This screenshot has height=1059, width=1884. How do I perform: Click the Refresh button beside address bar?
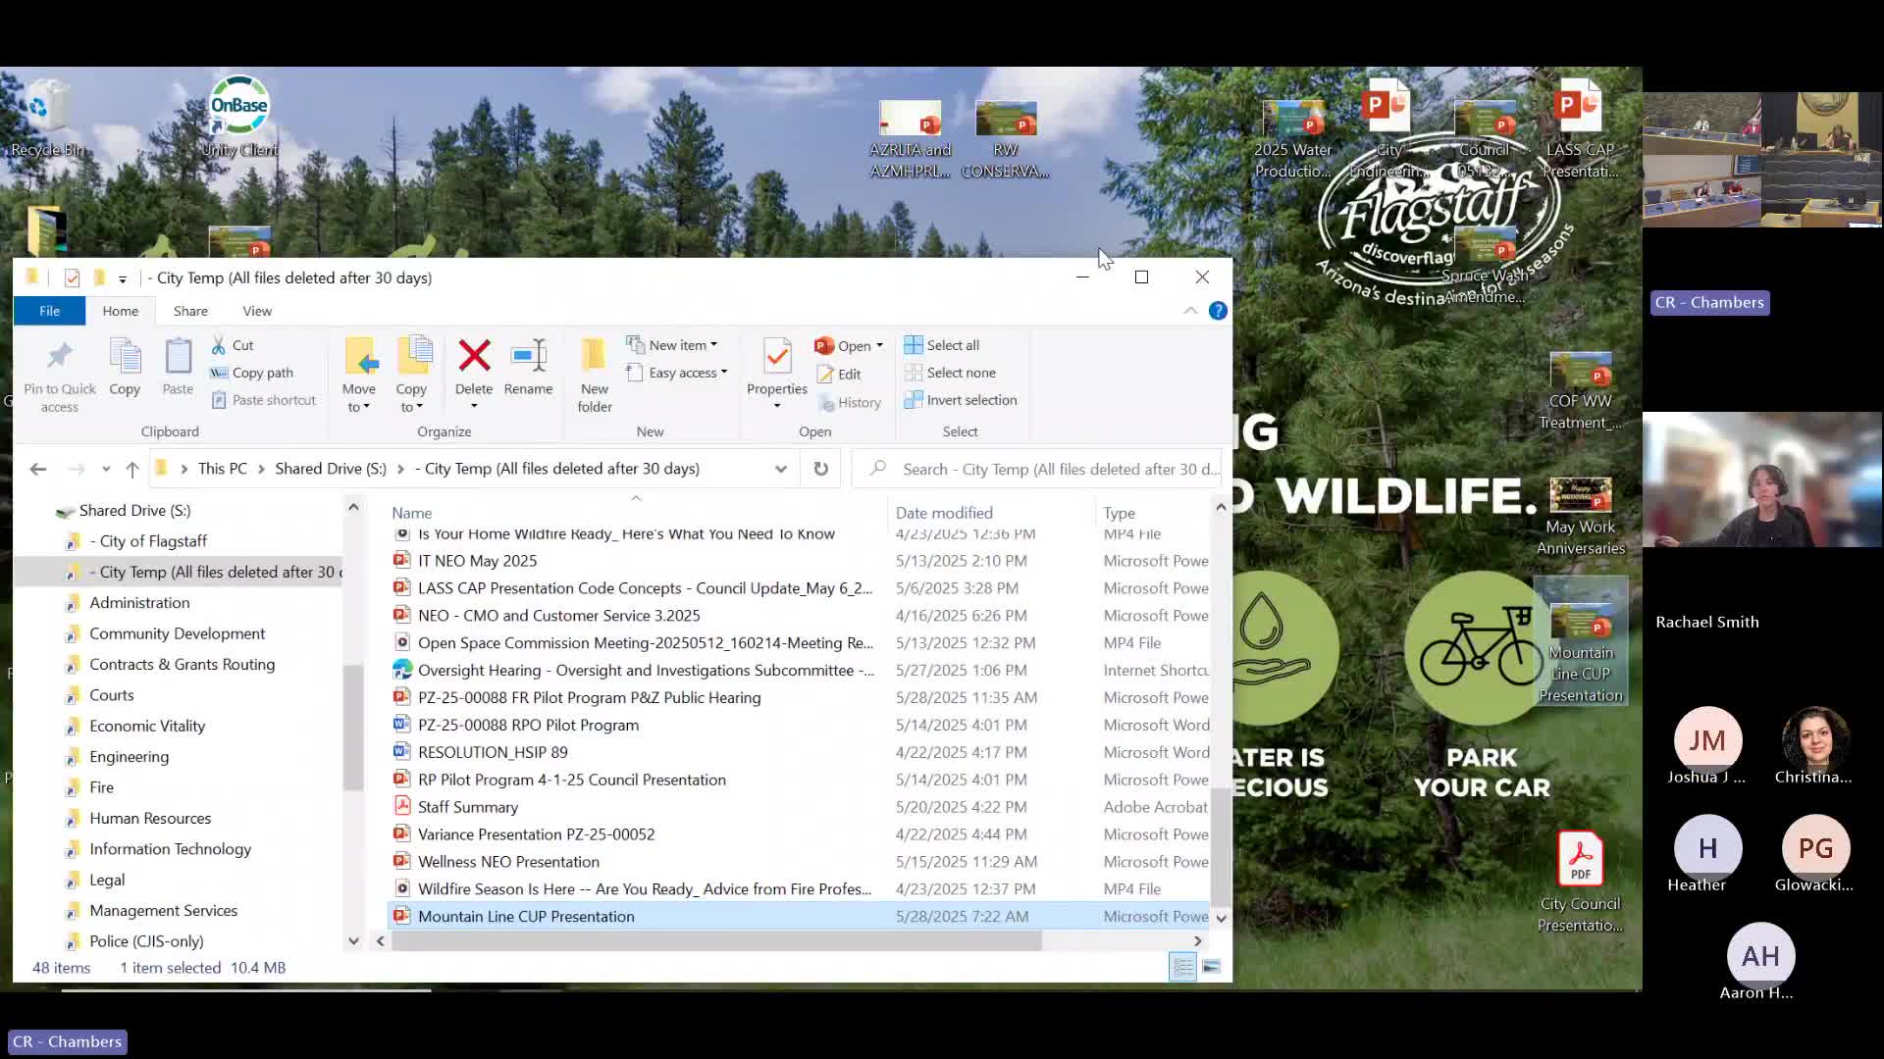coord(820,469)
